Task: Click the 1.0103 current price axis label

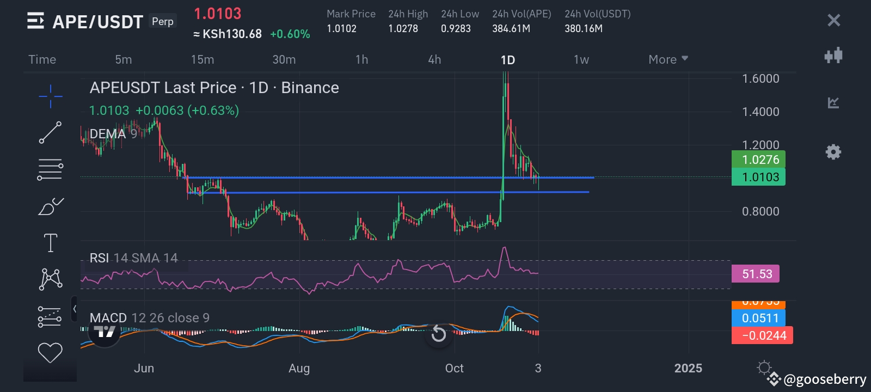Action: 758,177
